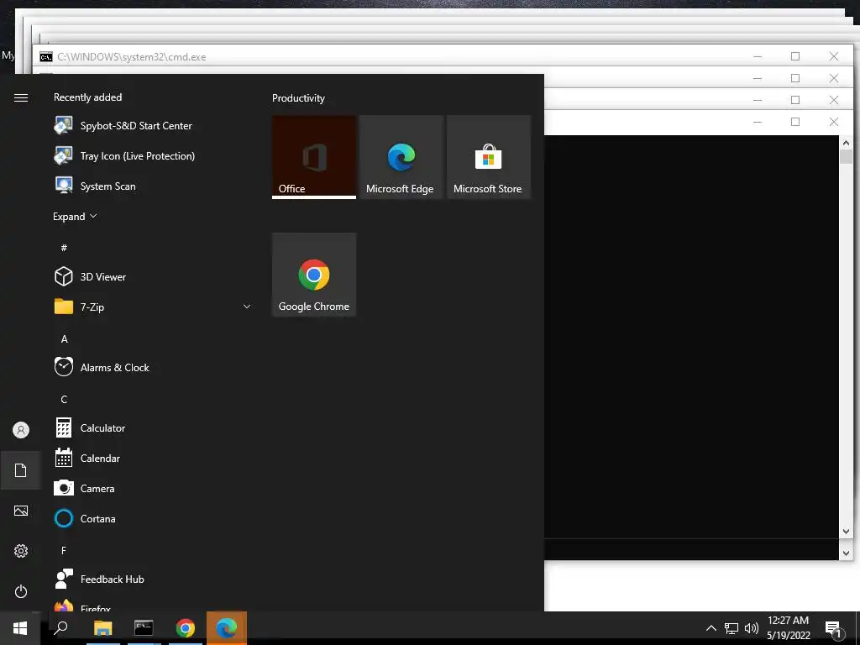Open the user account icon in Start
Image resolution: width=860 pixels, height=645 pixels.
point(21,430)
